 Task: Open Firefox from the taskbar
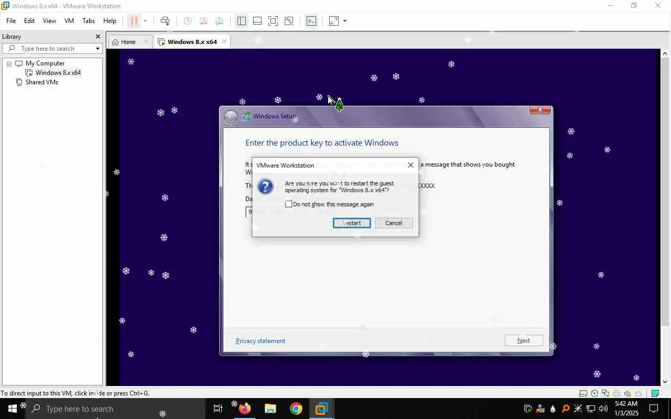(x=245, y=409)
